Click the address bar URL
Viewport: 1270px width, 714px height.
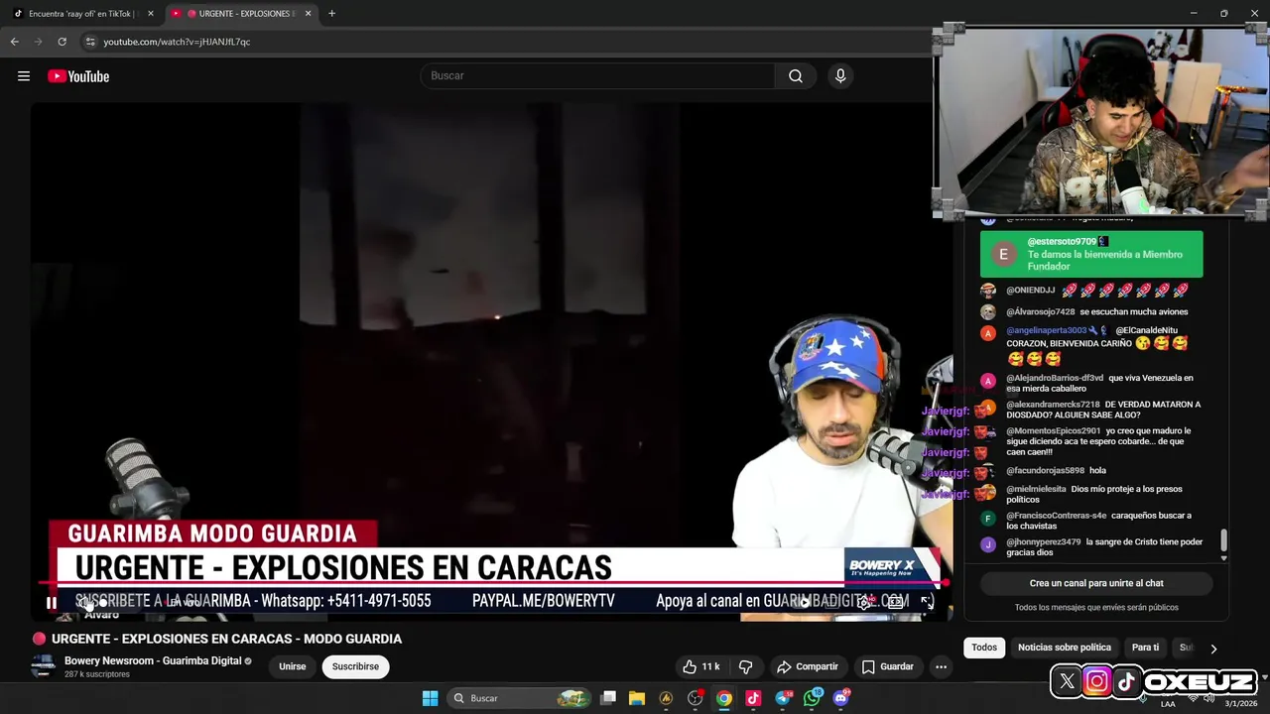click(x=177, y=42)
